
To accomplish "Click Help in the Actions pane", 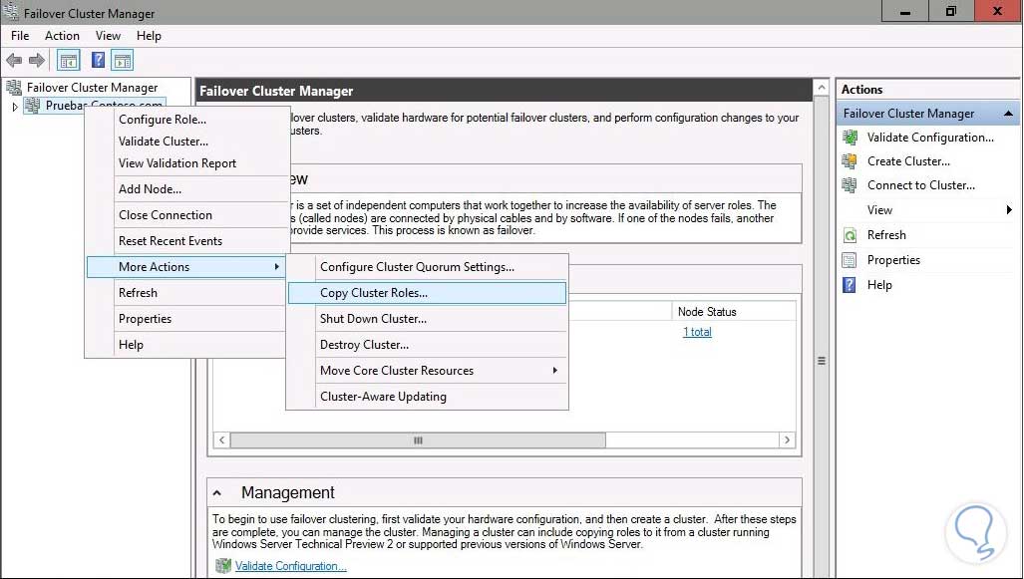I will (879, 285).
